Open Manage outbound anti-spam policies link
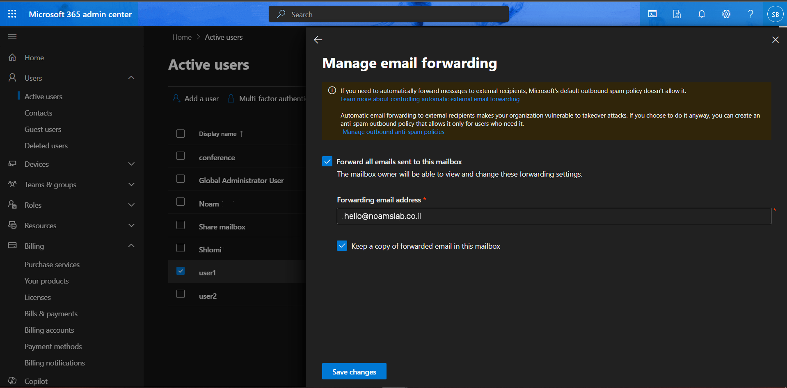Viewport: 787px width, 388px height. [x=393, y=132]
